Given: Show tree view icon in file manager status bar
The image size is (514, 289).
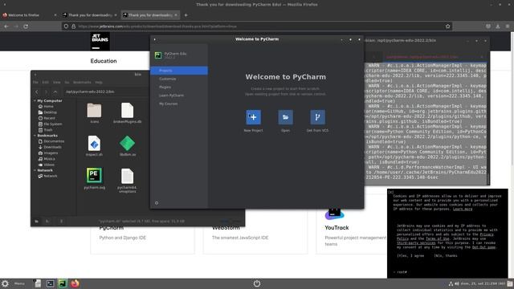Looking at the screenshot, I should click(x=47, y=222).
